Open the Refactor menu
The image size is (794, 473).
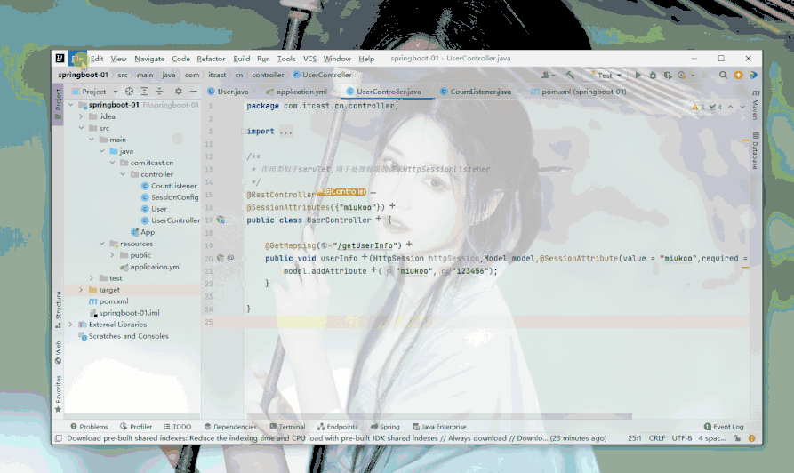point(211,59)
